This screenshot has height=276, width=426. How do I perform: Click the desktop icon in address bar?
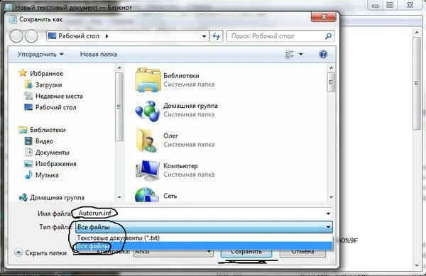pos(52,35)
